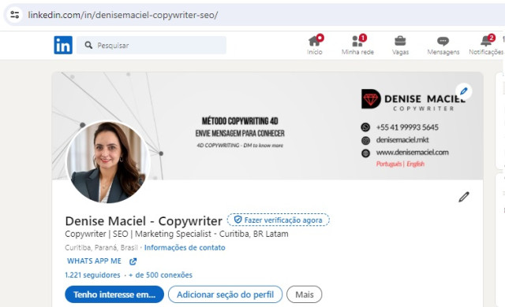Open the Tenho interesse em... button
This screenshot has width=505, height=307.
(x=114, y=294)
